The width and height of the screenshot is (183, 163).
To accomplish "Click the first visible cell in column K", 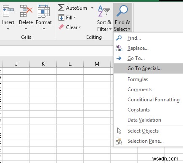I will click(43, 71).
